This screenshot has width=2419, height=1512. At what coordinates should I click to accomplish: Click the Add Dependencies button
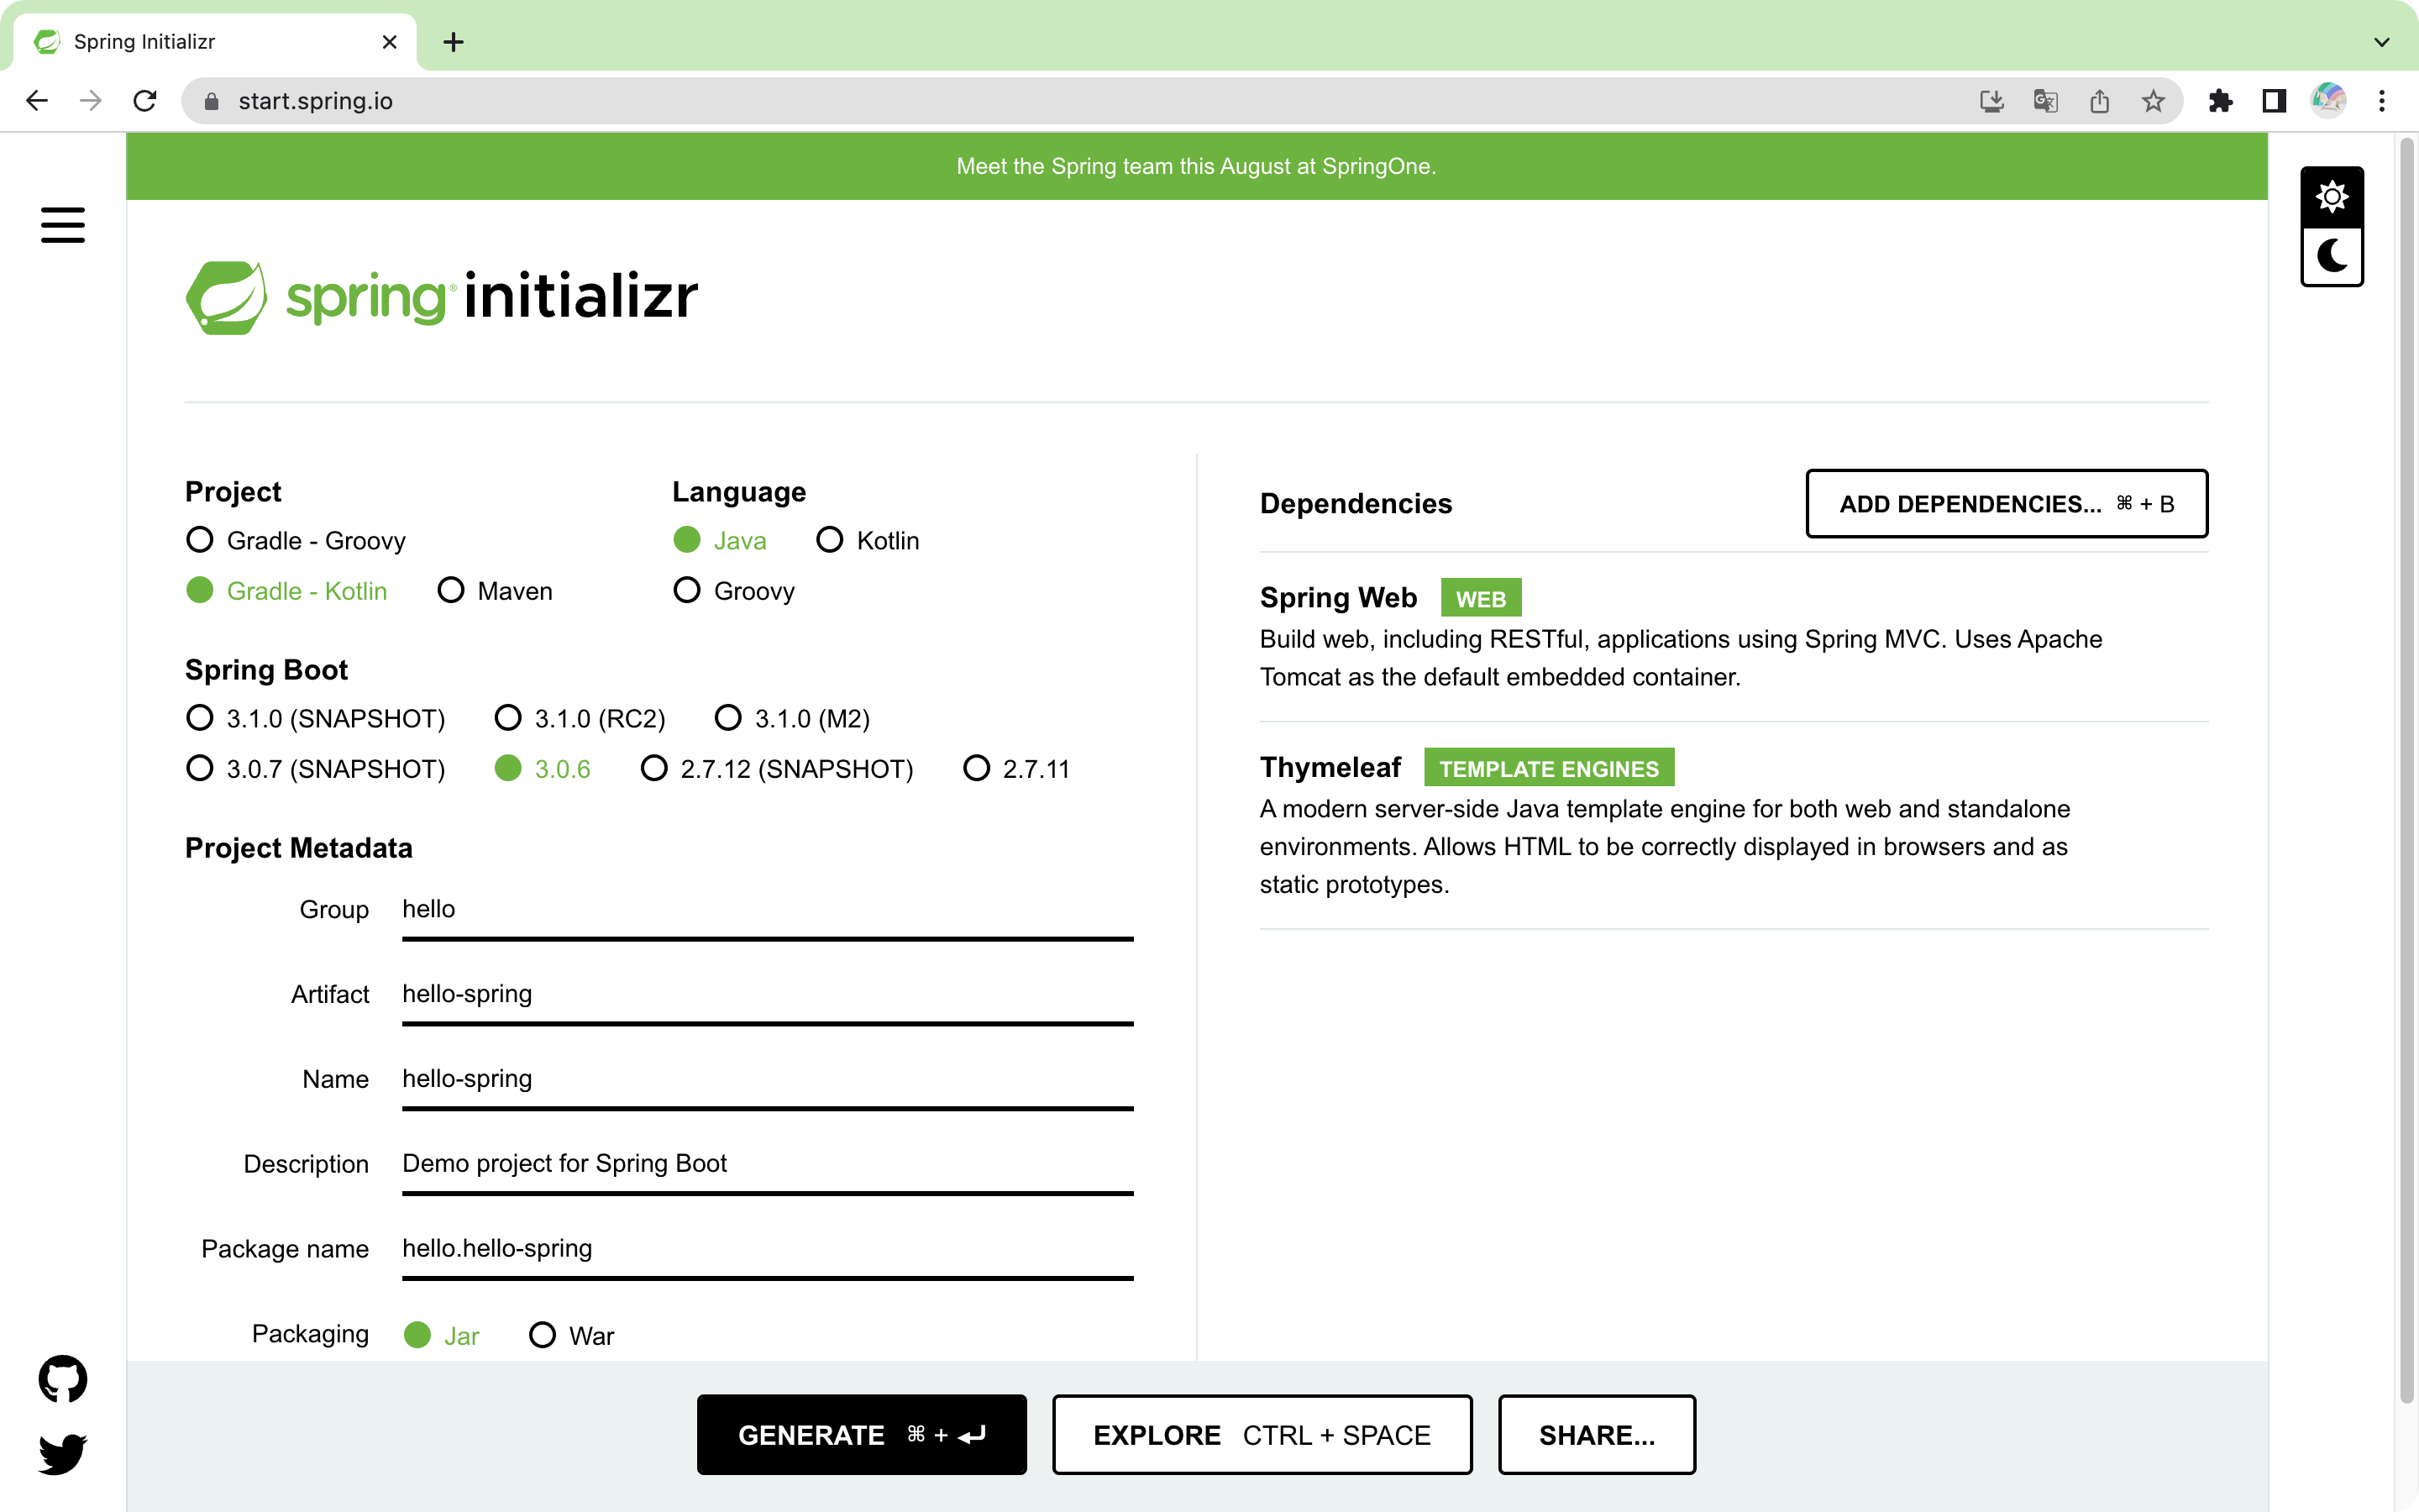pyautogui.click(x=2006, y=504)
